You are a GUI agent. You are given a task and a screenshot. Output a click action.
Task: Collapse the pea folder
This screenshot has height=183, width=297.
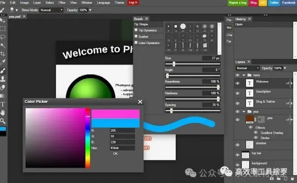click(x=244, y=112)
